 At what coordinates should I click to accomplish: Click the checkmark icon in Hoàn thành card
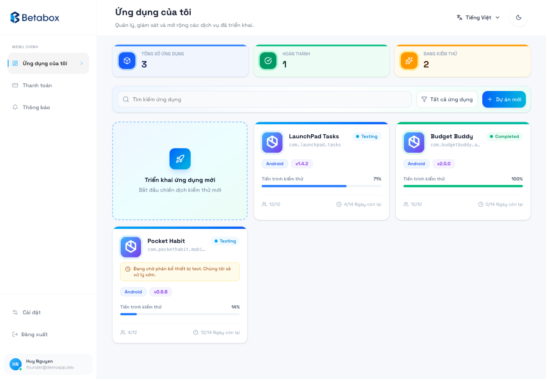click(268, 61)
